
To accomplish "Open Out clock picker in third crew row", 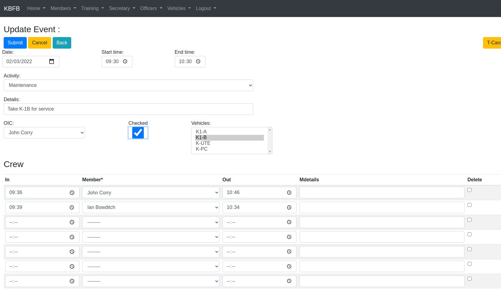I will click(289, 222).
